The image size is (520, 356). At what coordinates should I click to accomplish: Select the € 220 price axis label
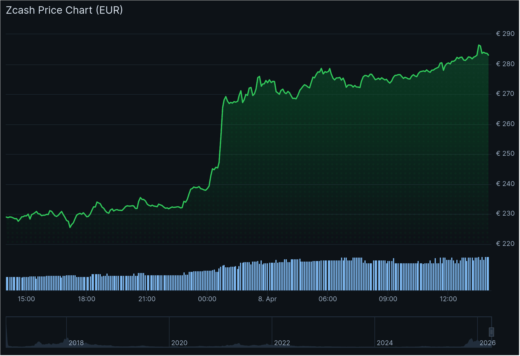(505, 243)
